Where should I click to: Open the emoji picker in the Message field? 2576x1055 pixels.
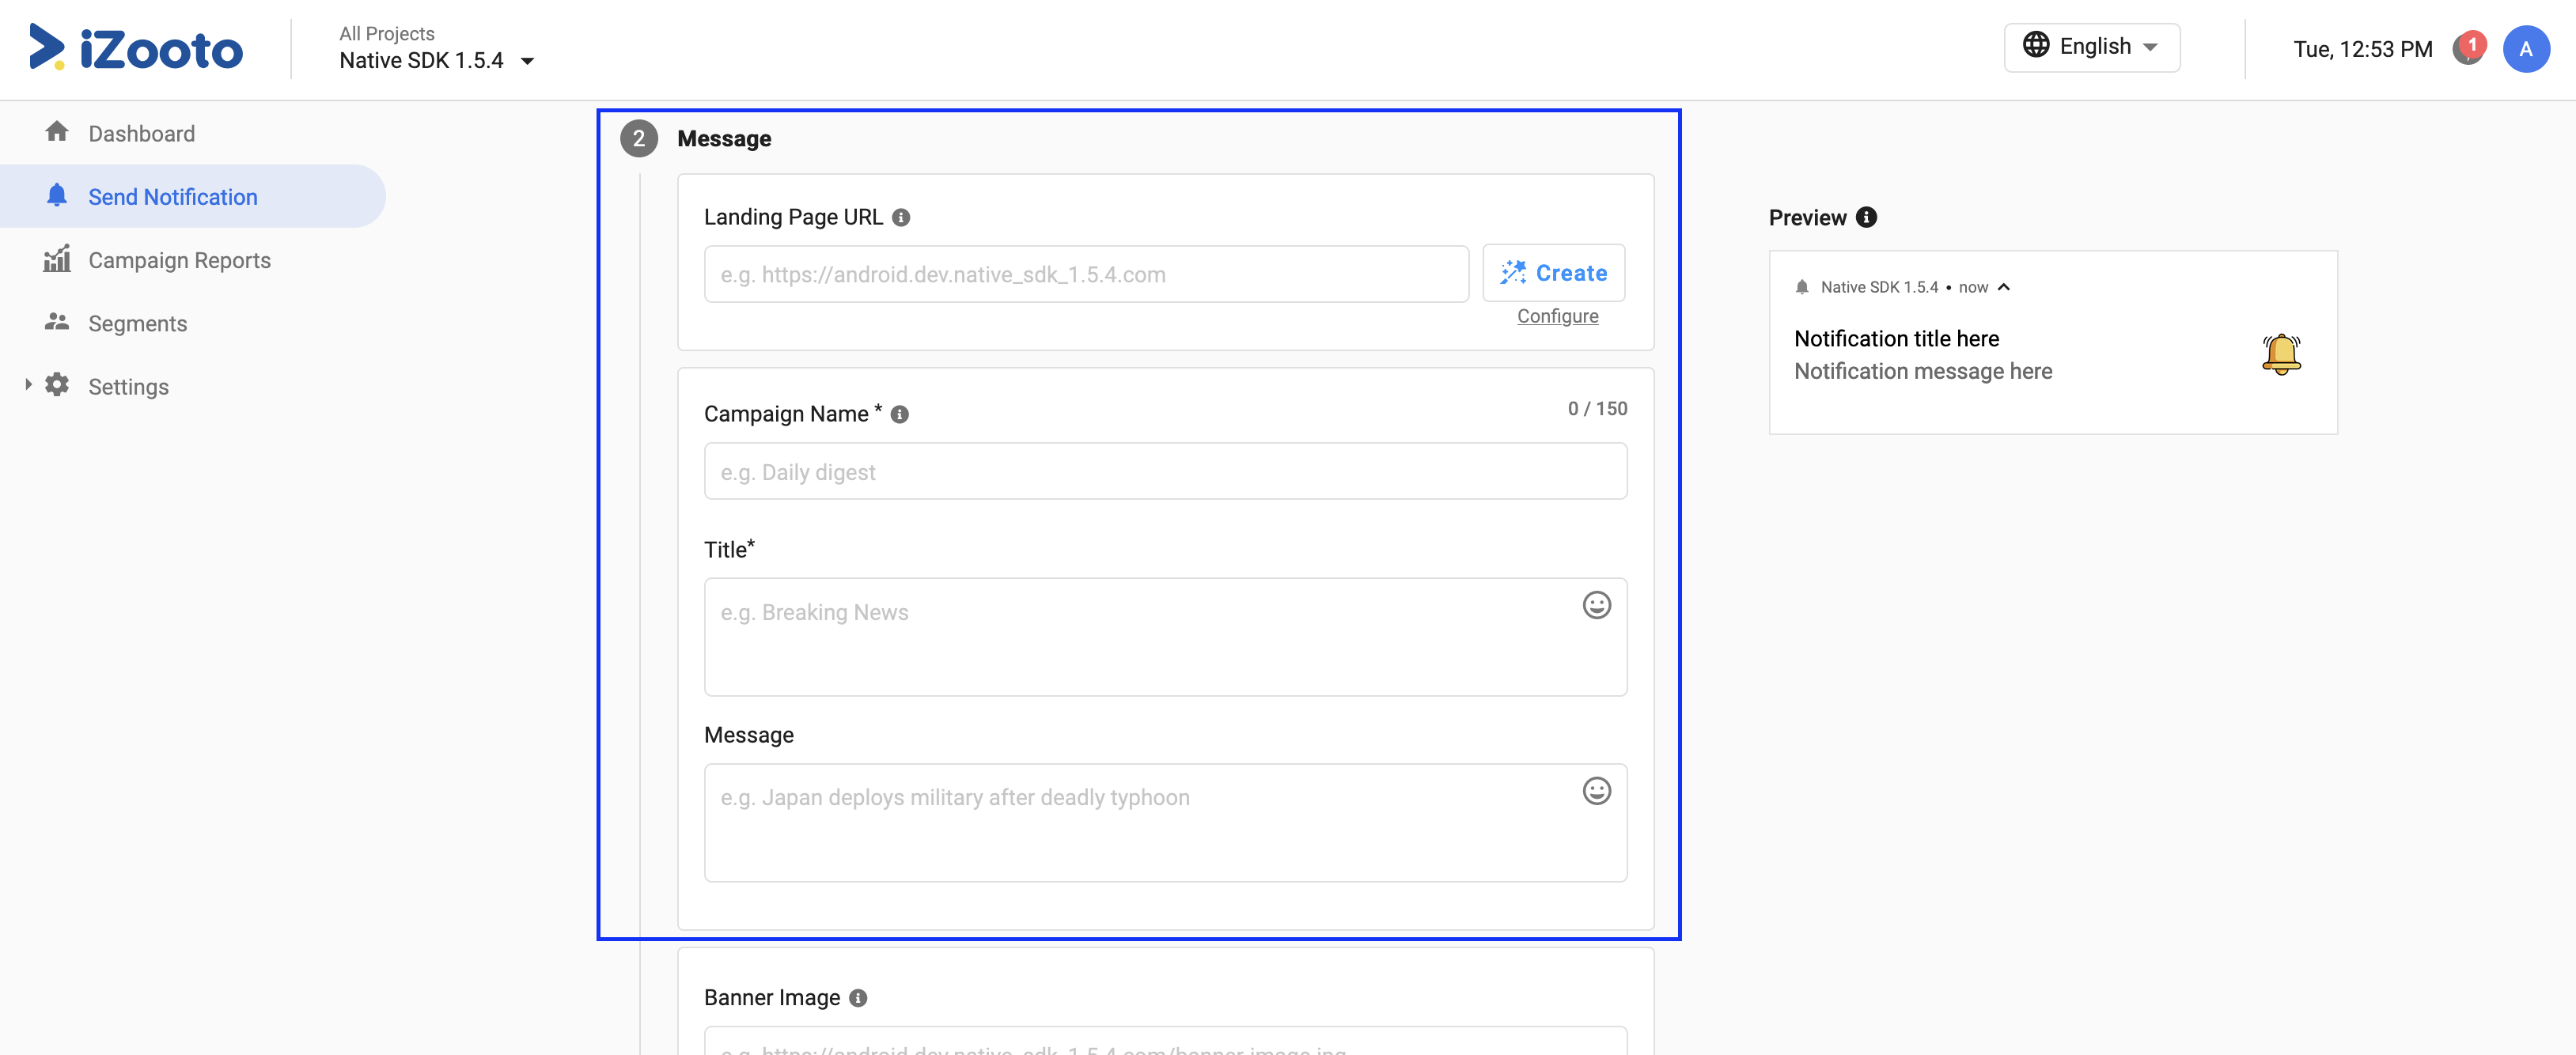1596,791
